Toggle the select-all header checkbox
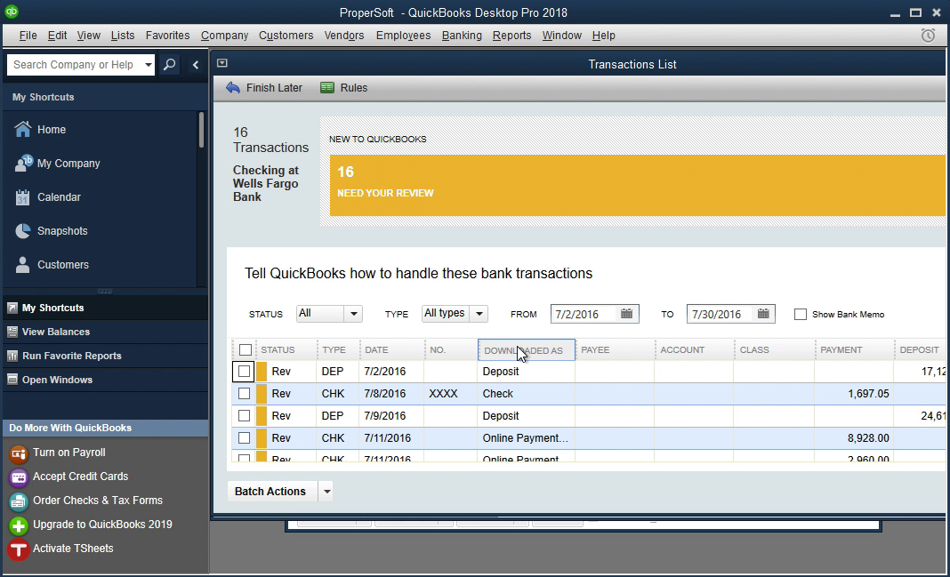 (246, 350)
